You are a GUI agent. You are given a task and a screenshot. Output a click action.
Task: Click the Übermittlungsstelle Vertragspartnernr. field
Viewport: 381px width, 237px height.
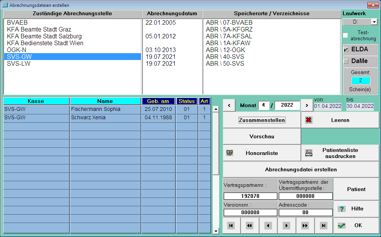tap(305, 196)
